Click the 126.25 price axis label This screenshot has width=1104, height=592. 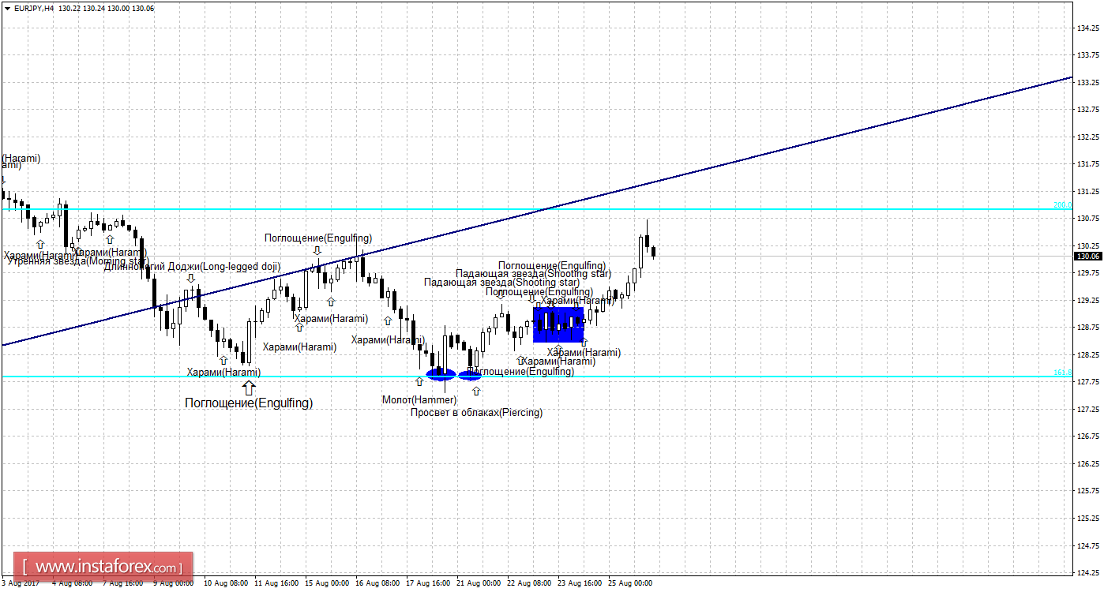1089,463
